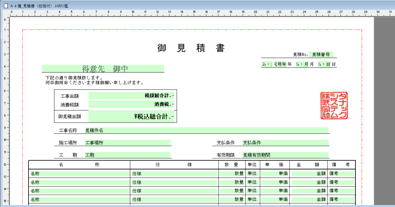Select the 消費税 field

point(131,104)
